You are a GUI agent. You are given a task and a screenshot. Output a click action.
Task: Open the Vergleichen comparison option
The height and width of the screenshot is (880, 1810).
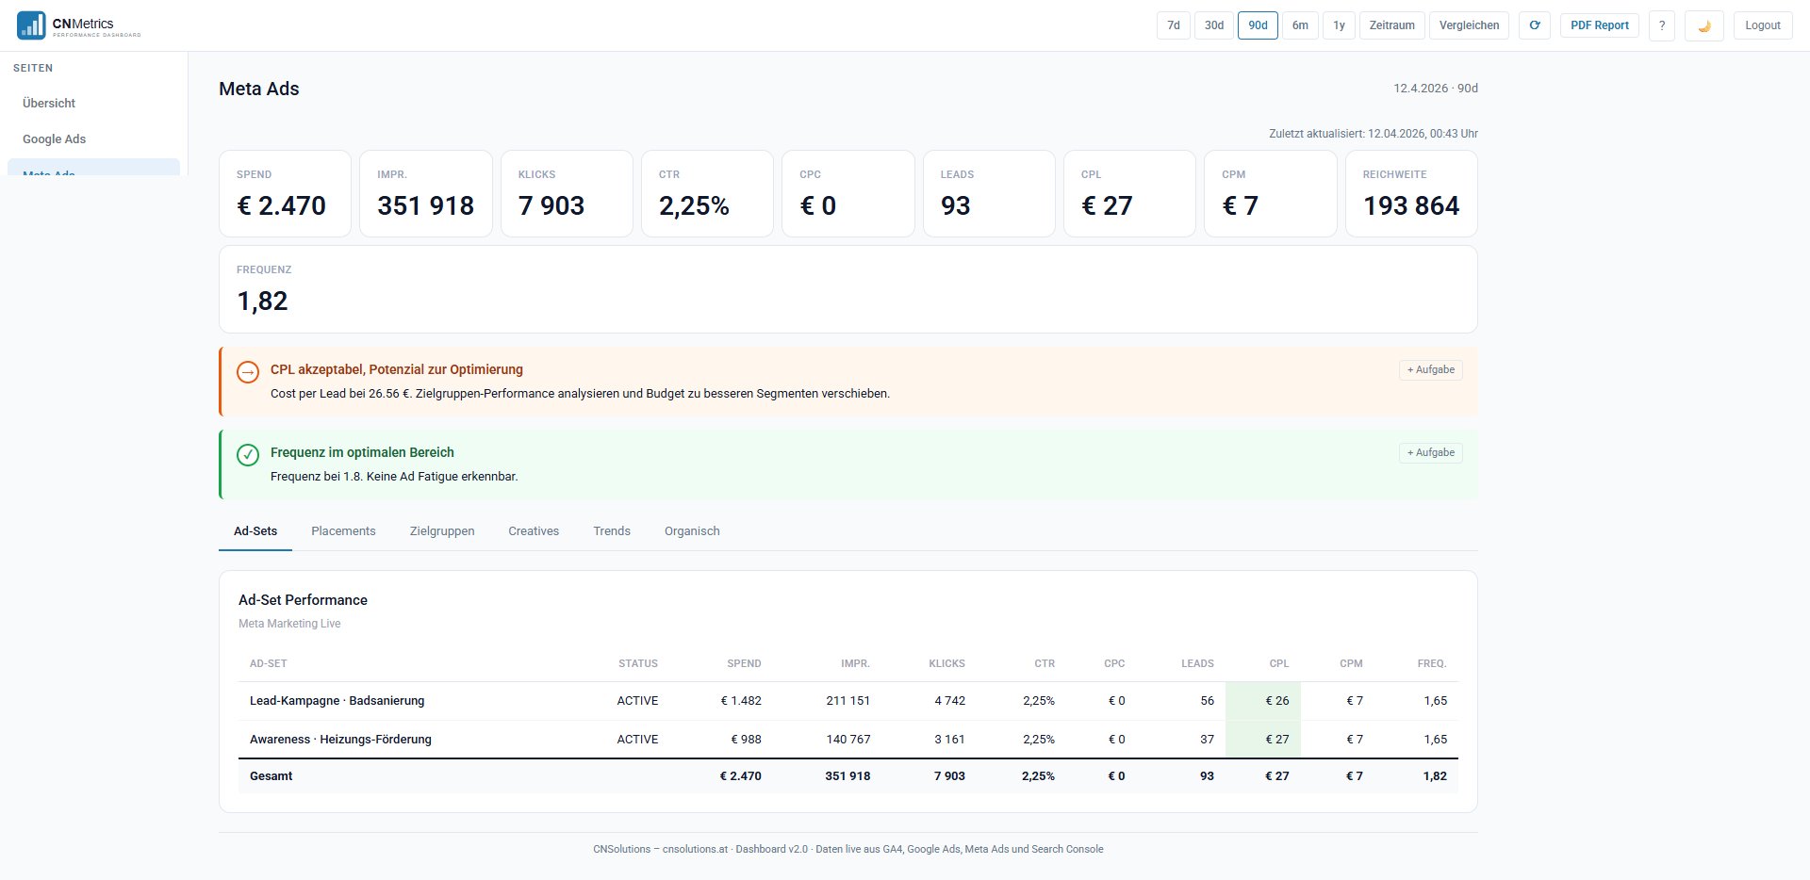click(1468, 25)
